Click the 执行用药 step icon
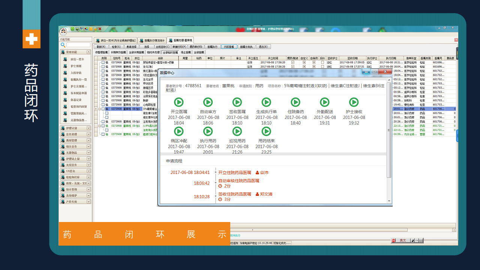 tap(208, 131)
